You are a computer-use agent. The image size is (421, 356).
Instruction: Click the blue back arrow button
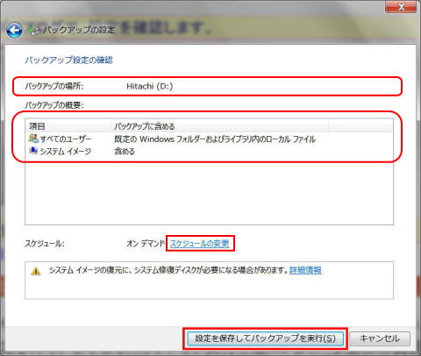(14, 30)
